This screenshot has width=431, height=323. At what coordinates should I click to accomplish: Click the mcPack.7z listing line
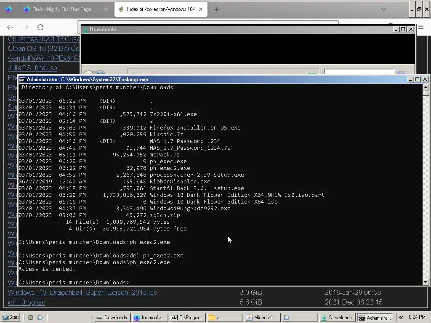point(99,155)
